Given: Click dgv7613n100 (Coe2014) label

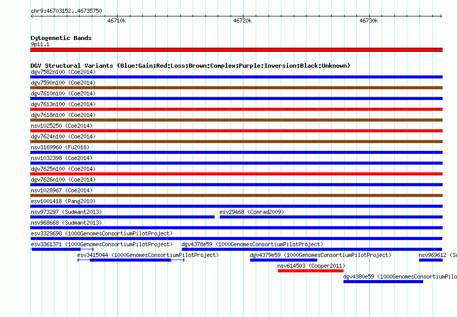Looking at the screenshot, I should pos(63,104).
